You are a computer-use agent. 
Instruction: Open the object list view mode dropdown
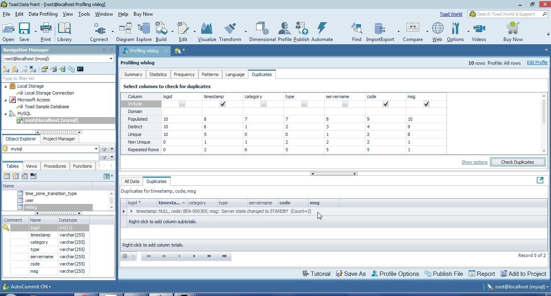click(108, 176)
